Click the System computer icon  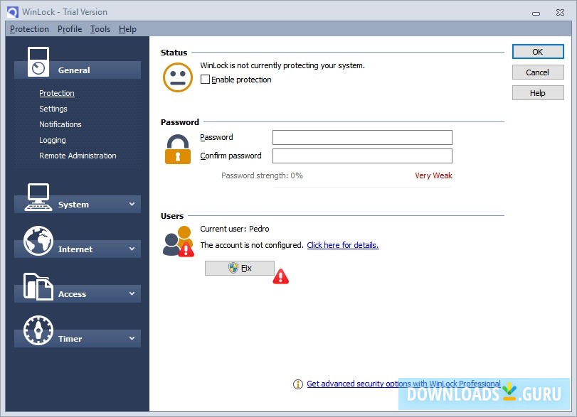(x=38, y=197)
